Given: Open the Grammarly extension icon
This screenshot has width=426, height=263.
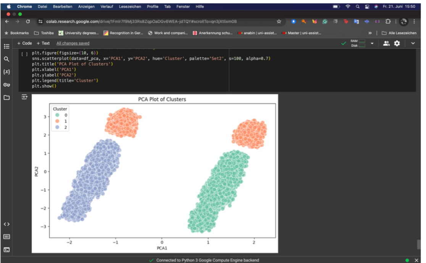Looking at the screenshot, I should click(x=325, y=21).
